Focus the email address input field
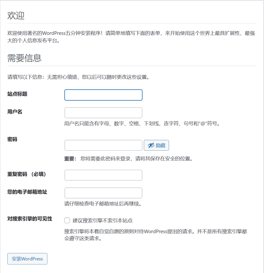The height and width of the screenshot is (273, 264). click(103, 193)
